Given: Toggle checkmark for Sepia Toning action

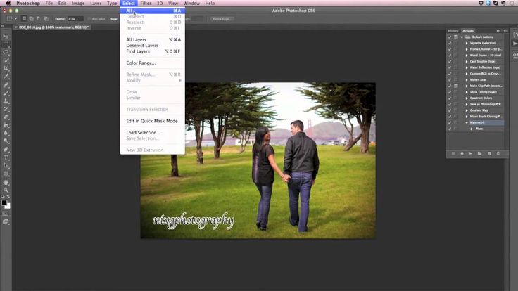Looking at the screenshot, I should pyautogui.click(x=450, y=92).
